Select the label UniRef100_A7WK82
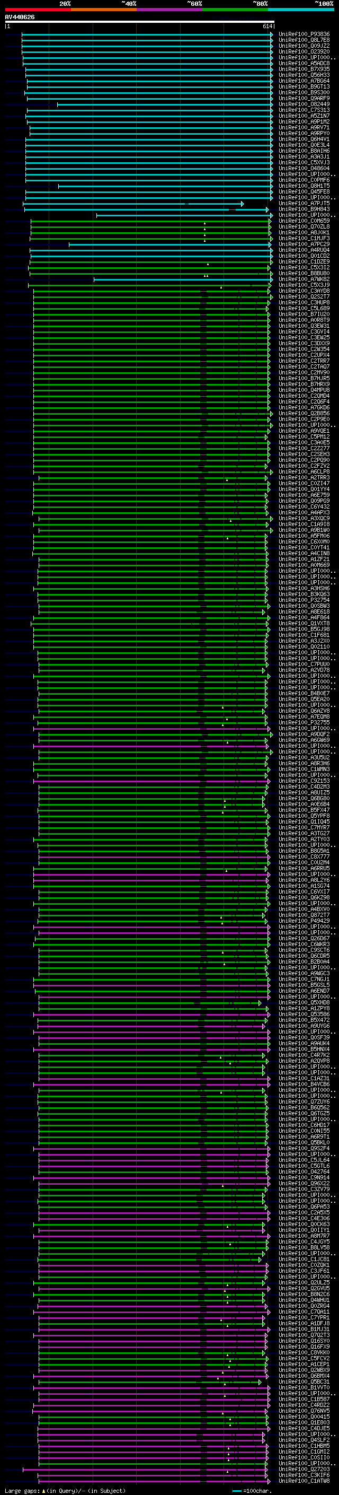 304,279
